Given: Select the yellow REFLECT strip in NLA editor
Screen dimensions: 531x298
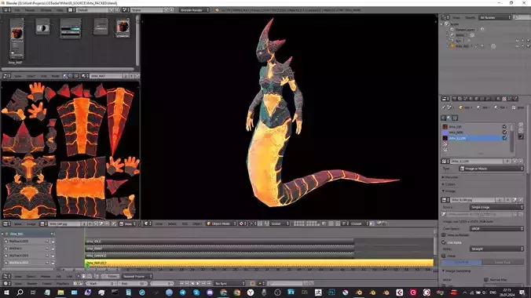Looking at the screenshot, I should point(259,263).
